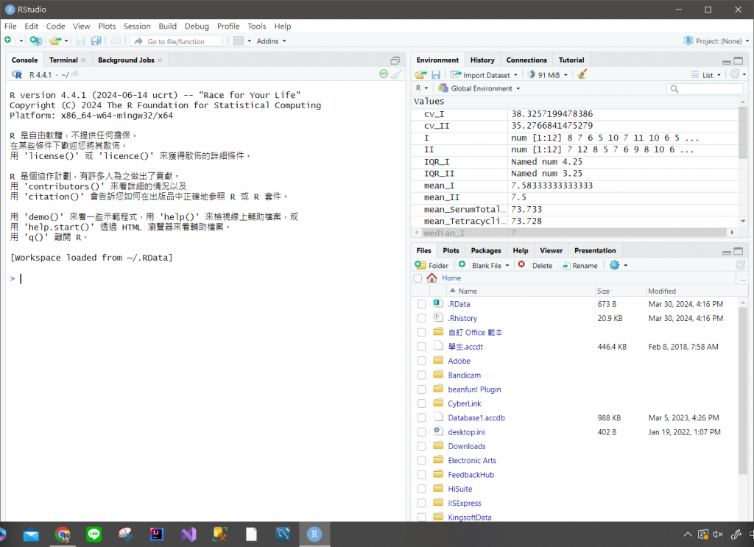Check the Downloads folder checkbox

pyautogui.click(x=422, y=447)
